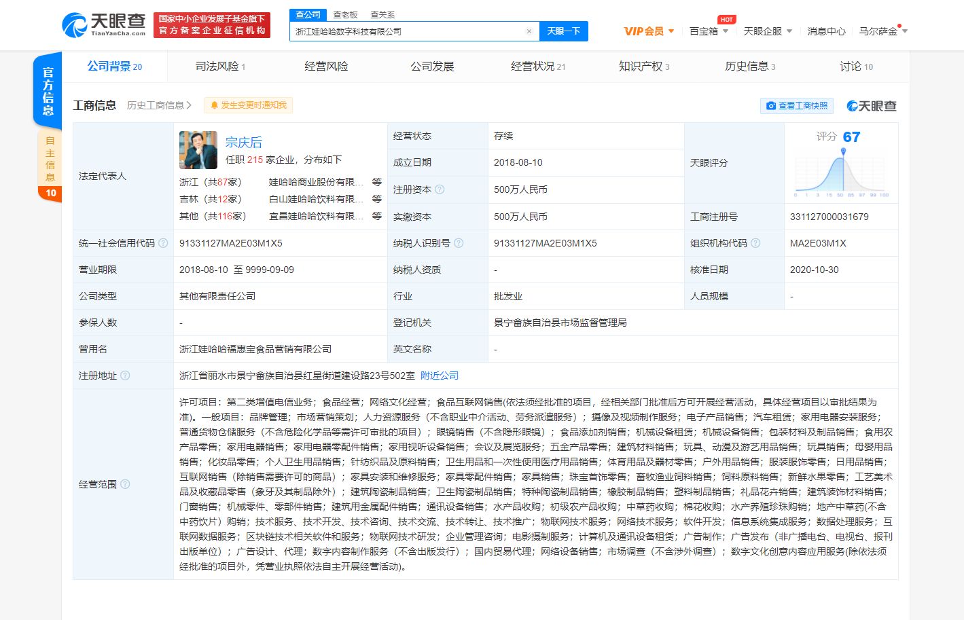This screenshot has width=964, height=620.
Task: Open help icon next to 注册资本
Action: pyautogui.click(x=440, y=189)
